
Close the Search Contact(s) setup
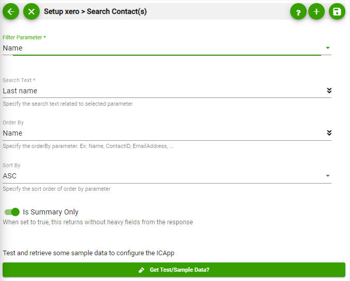(31, 11)
